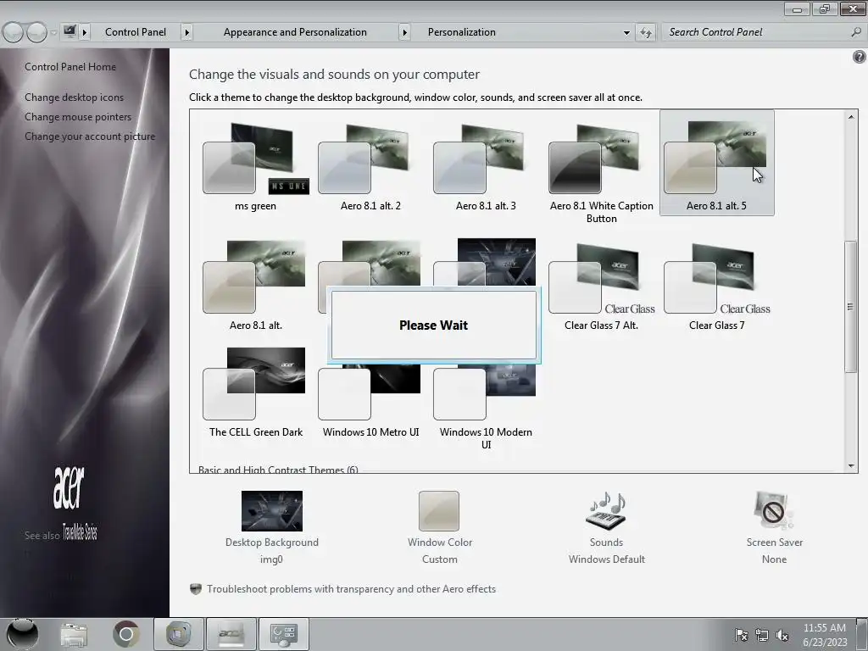868x651 pixels.
Task: Launch Chrome from the taskbar
Action: coord(125,634)
